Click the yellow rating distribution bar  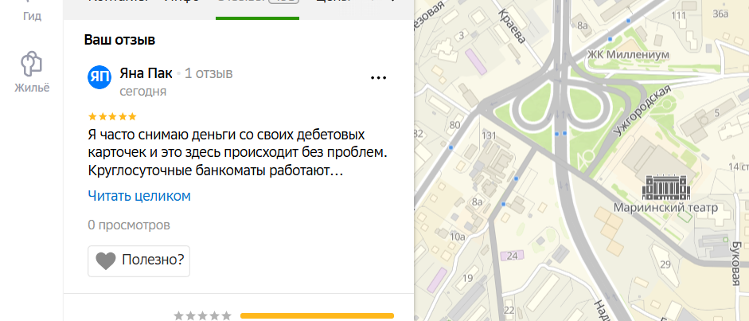pos(317,315)
